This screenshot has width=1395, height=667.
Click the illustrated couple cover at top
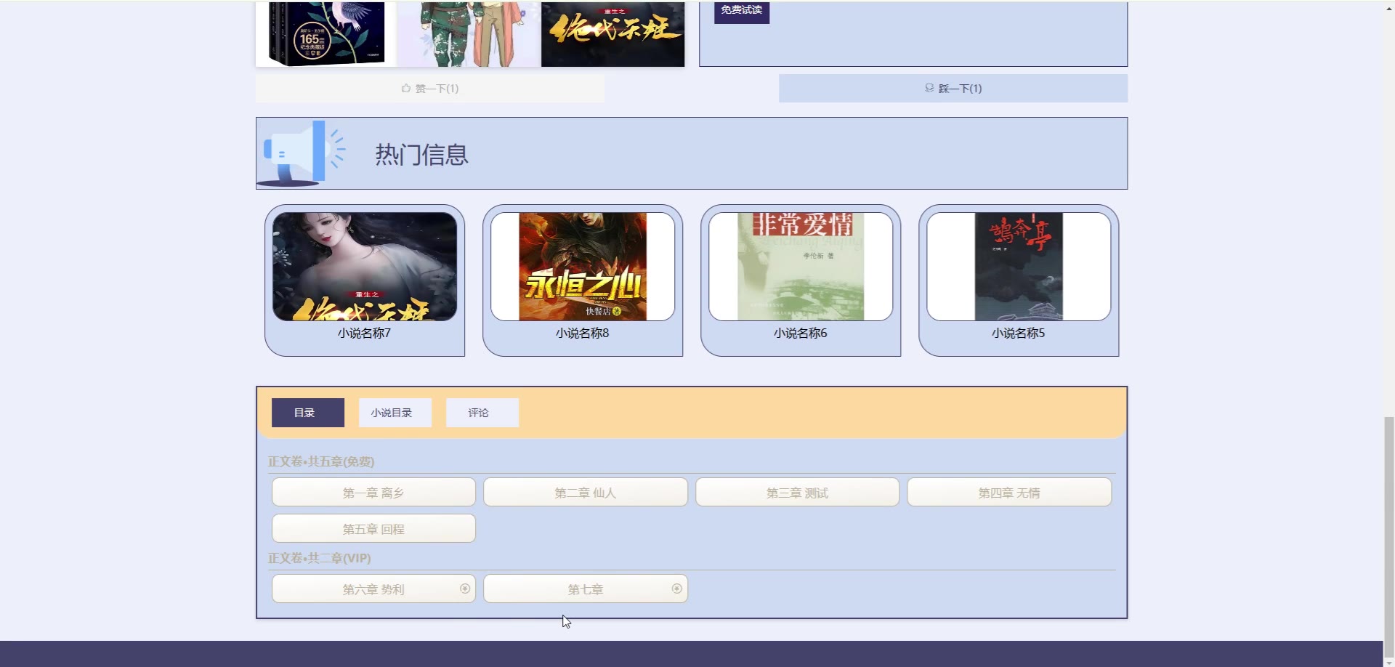(x=469, y=33)
